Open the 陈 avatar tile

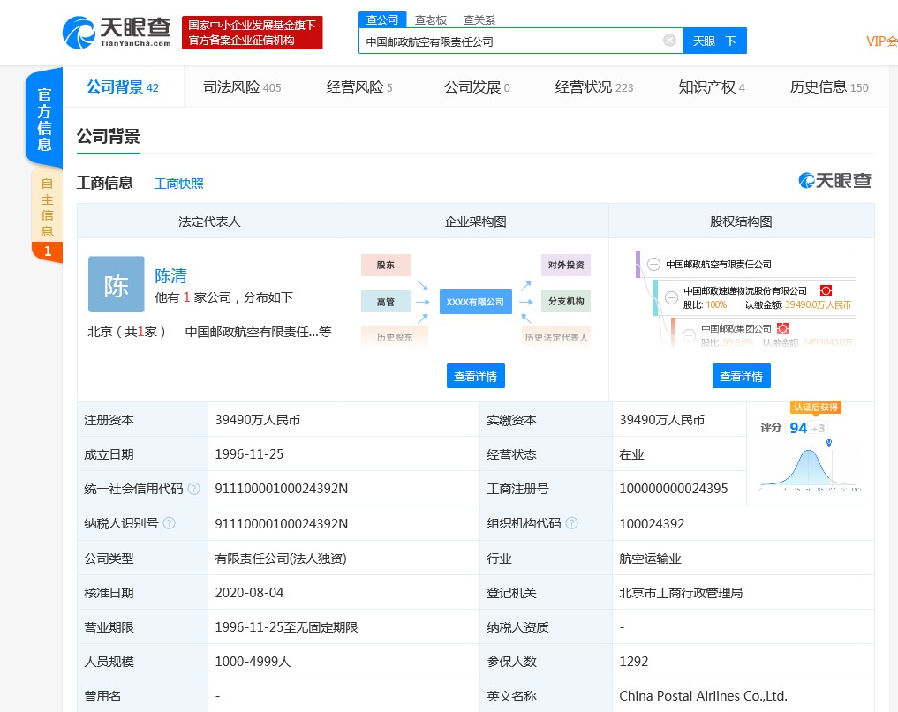pos(117,284)
